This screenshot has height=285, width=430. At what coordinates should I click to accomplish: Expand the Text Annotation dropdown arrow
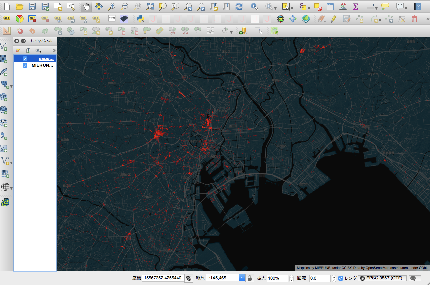tap(406, 8)
